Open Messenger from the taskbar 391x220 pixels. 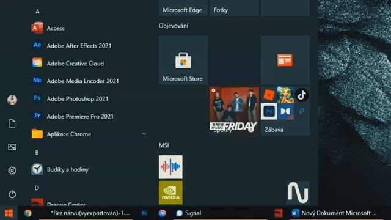click(163, 213)
